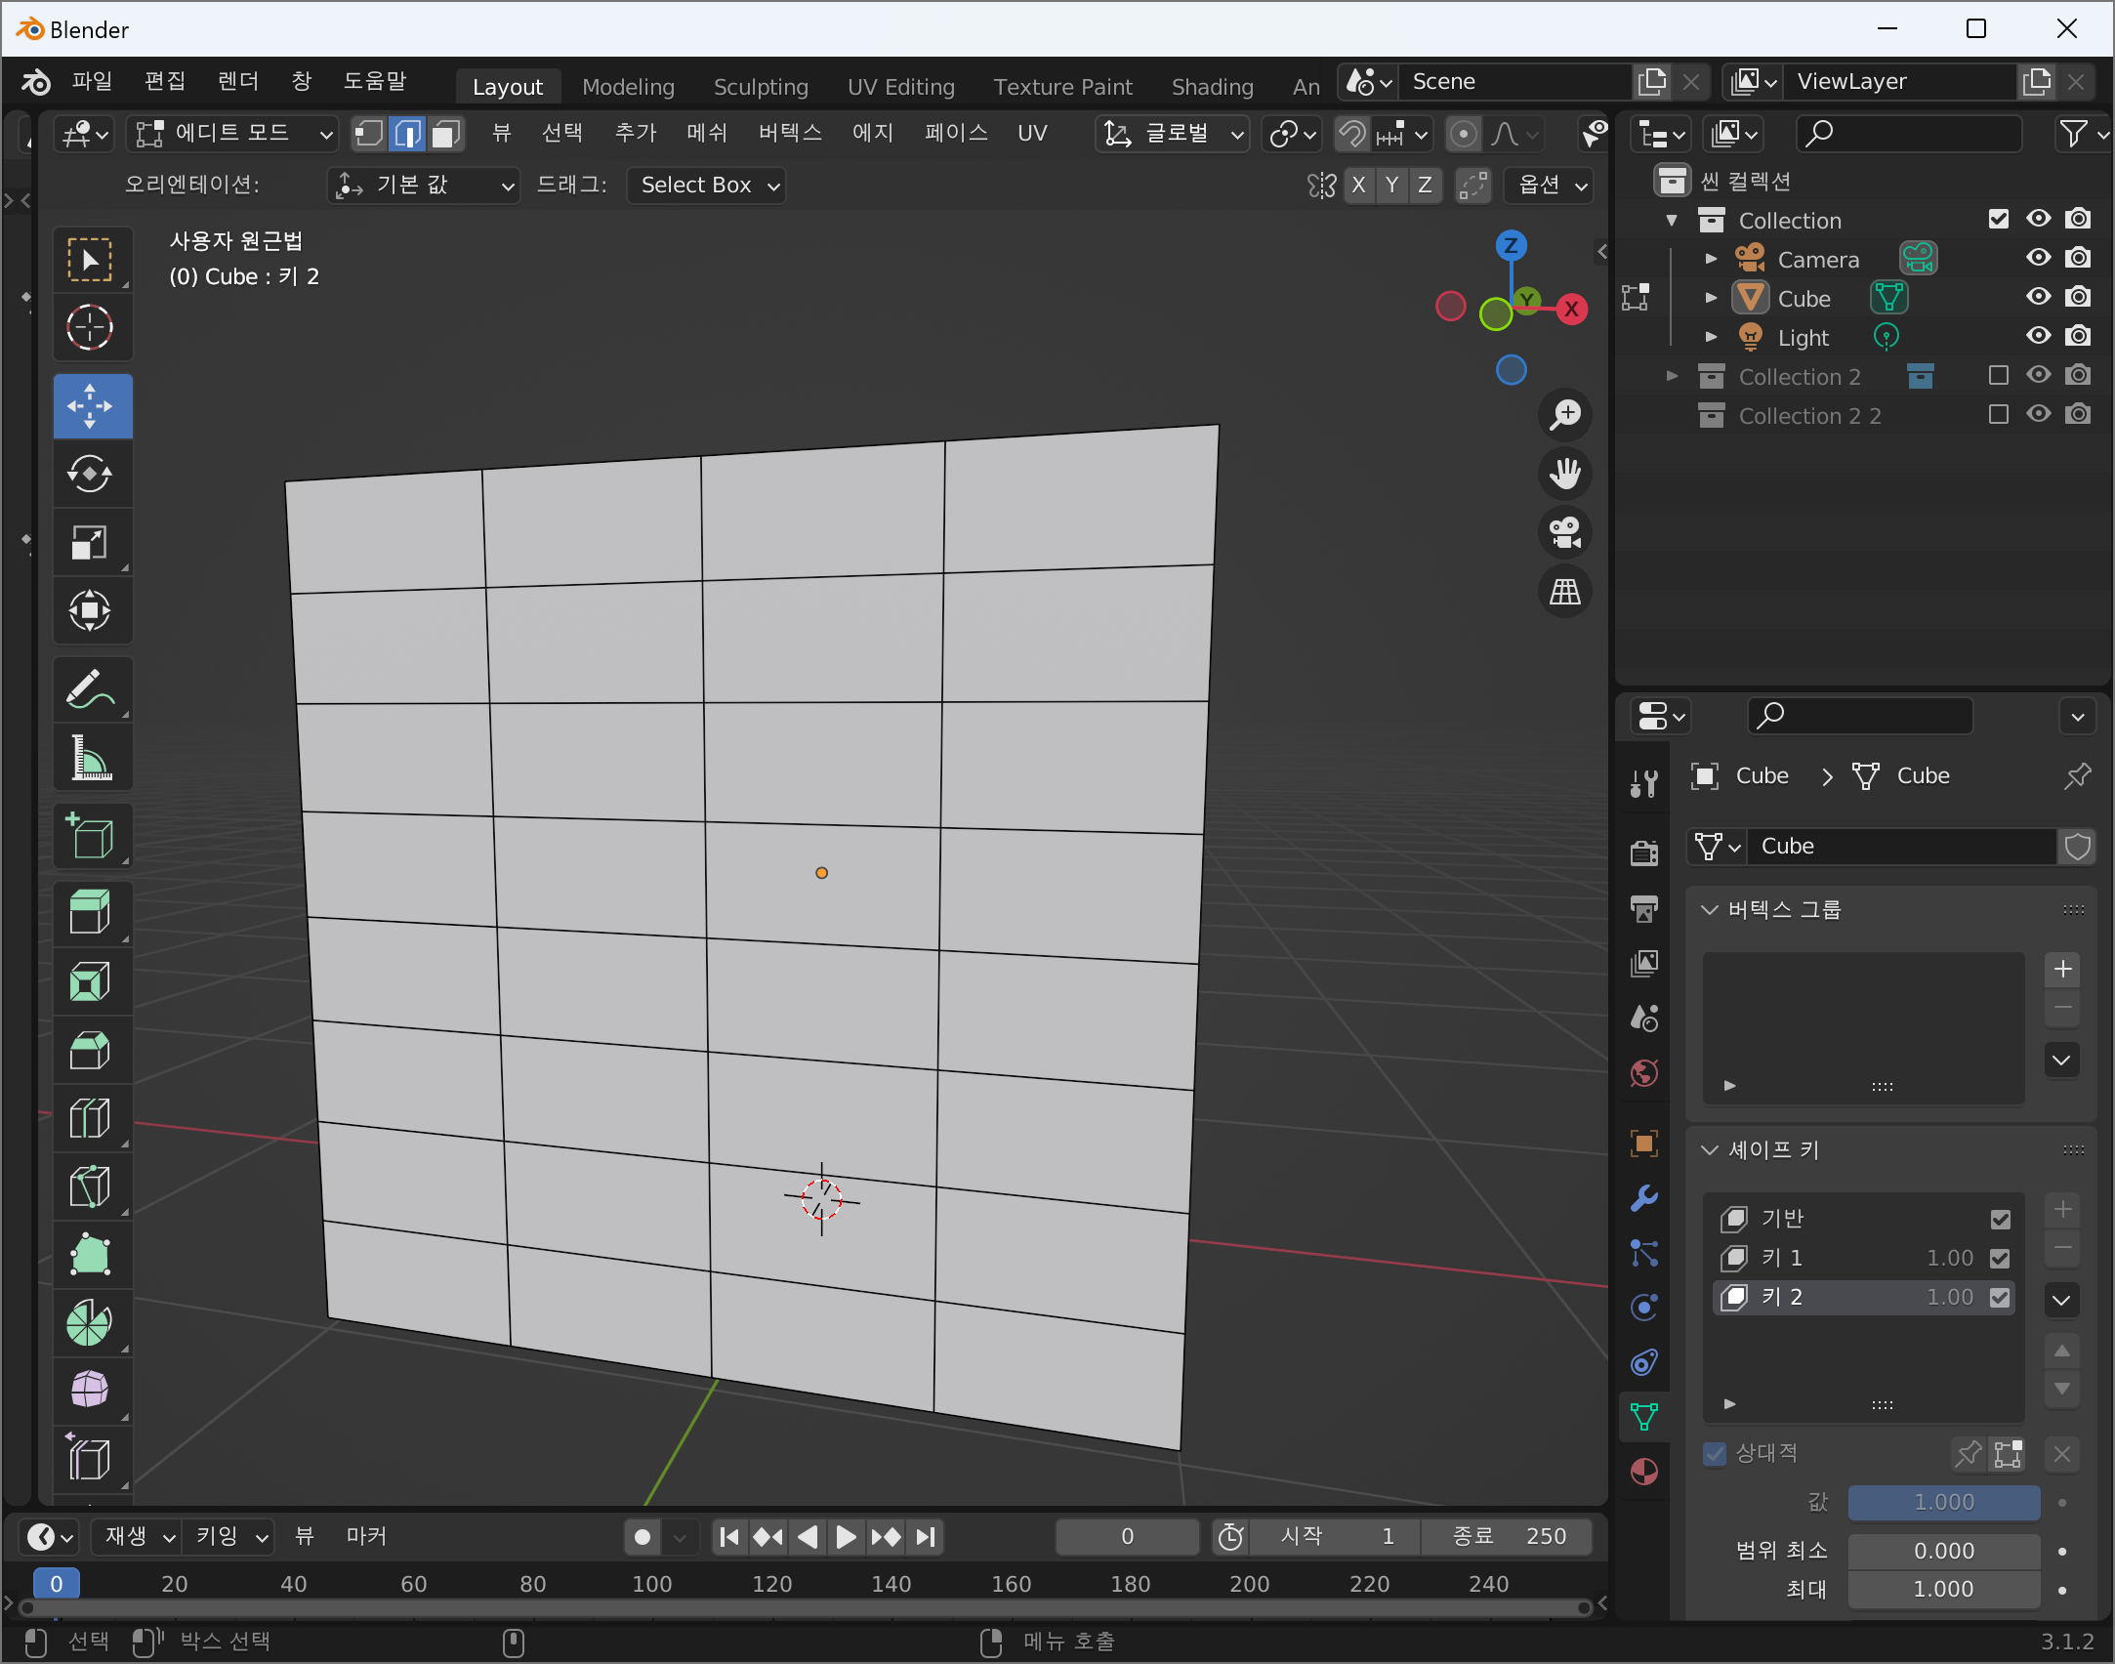The image size is (2115, 1664).
Task: Enable Collection 2 checkbox
Action: click(1999, 375)
